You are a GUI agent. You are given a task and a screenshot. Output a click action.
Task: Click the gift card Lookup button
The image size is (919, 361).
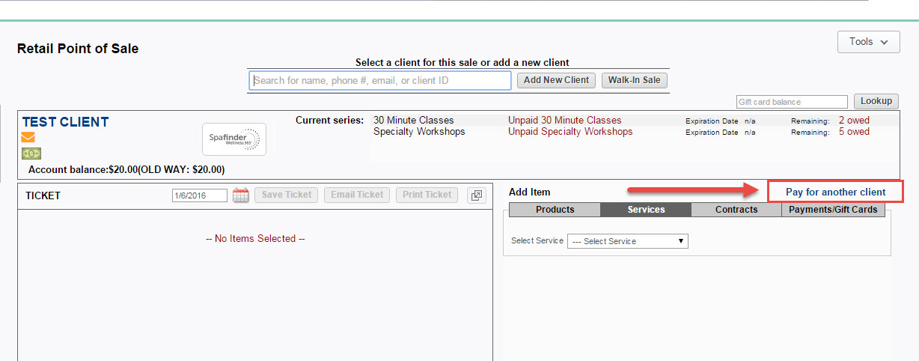pos(876,101)
